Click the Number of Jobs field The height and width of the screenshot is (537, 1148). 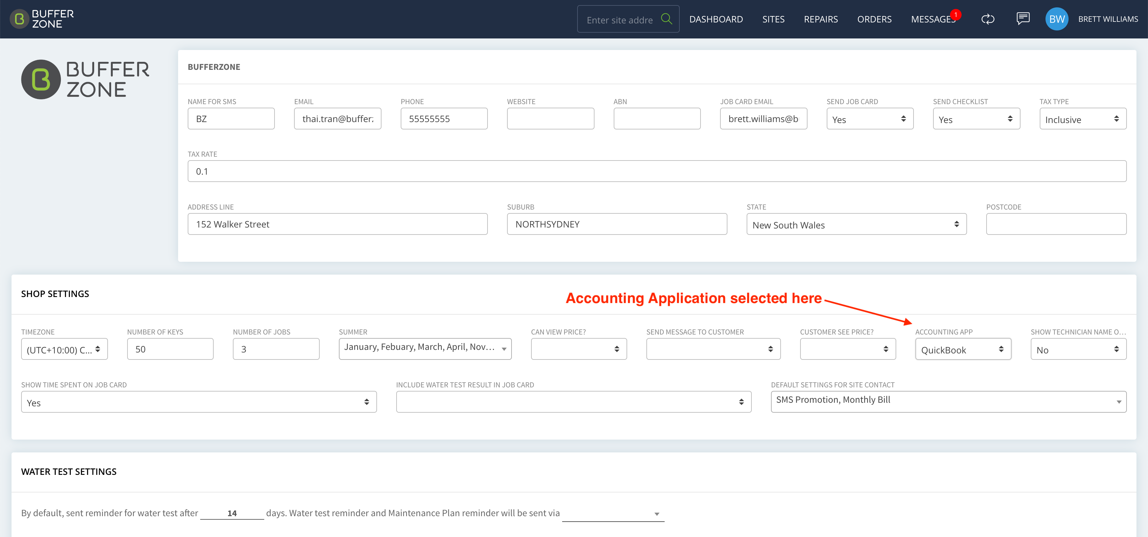276,349
